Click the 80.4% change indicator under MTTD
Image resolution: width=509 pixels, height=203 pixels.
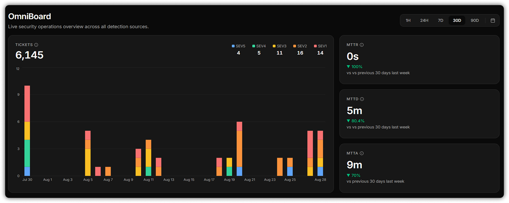355,121
